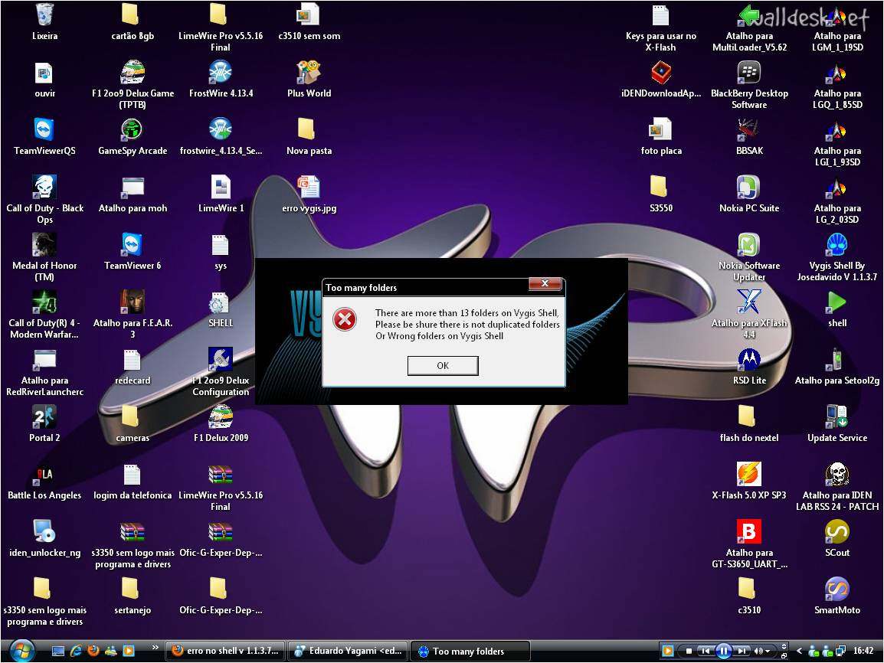Pause playback in the taskbar media player
The height and width of the screenshot is (663, 884).
(x=723, y=651)
